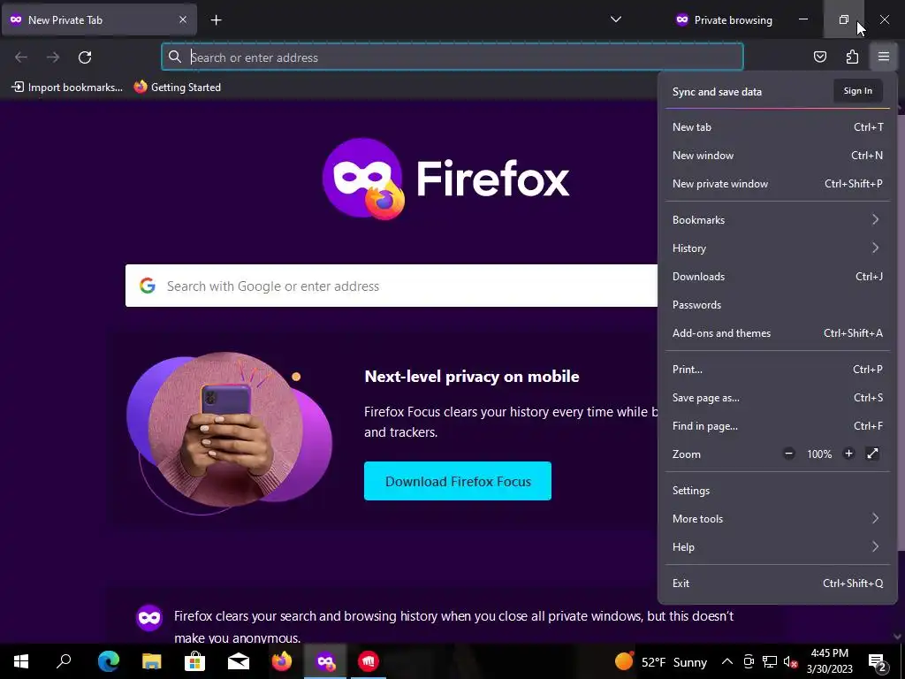This screenshot has width=905, height=679.
Task: Focus the Search or enter address bar
Action: point(452,57)
